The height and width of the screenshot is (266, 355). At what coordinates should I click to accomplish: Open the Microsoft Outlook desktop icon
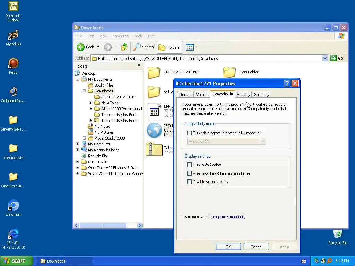(13, 12)
